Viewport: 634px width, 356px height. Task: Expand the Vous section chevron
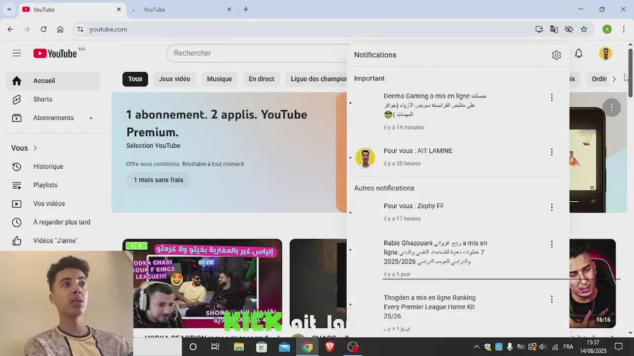point(35,148)
